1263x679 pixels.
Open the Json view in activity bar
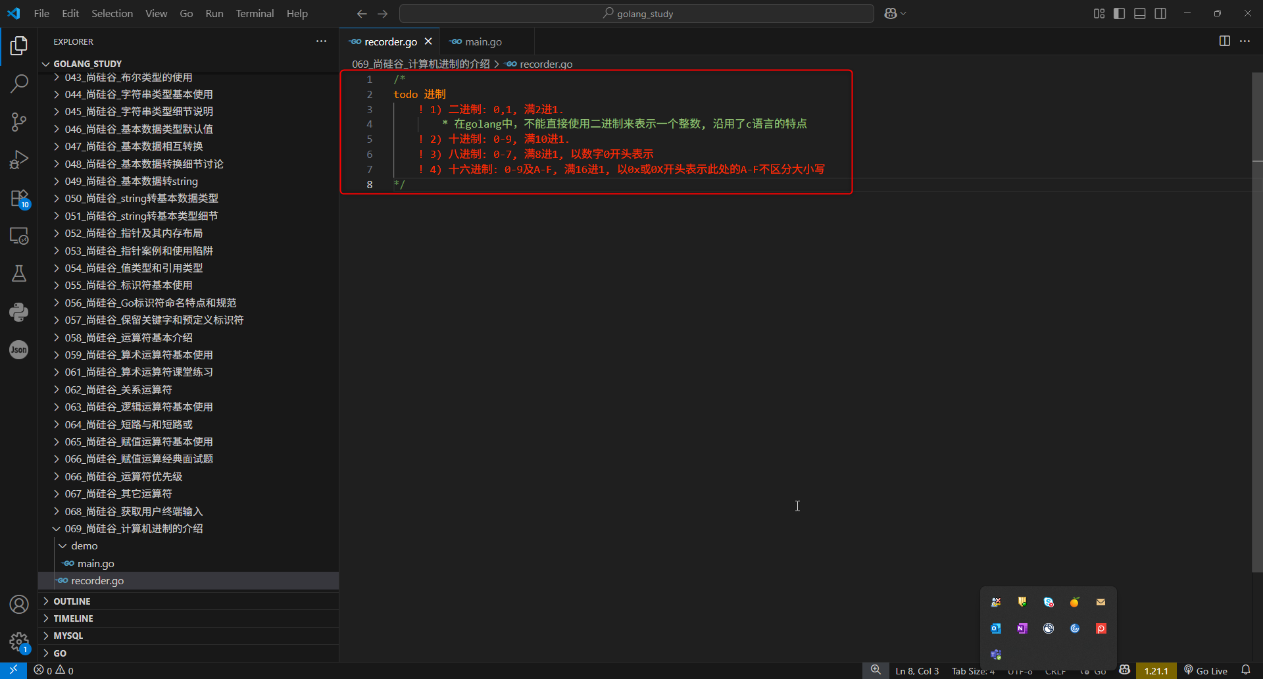(x=19, y=349)
